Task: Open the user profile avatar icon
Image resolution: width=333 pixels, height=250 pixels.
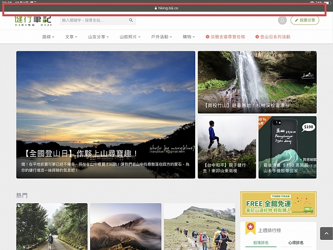Action: click(x=282, y=20)
